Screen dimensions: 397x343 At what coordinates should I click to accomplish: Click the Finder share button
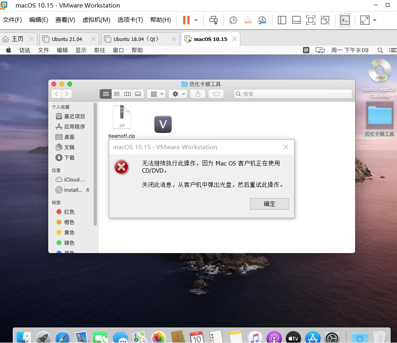tap(198, 94)
